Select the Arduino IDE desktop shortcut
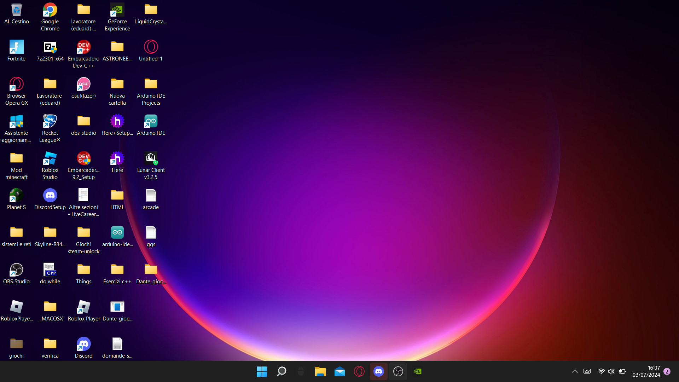This screenshot has height=382, width=679. pyautogui.click(x=151, y=122)
